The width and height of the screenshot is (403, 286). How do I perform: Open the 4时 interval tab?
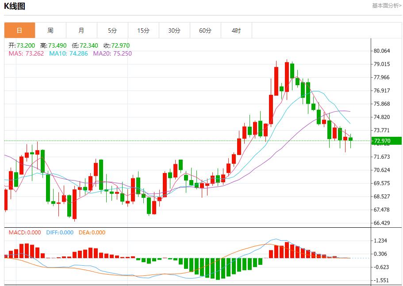236,30
